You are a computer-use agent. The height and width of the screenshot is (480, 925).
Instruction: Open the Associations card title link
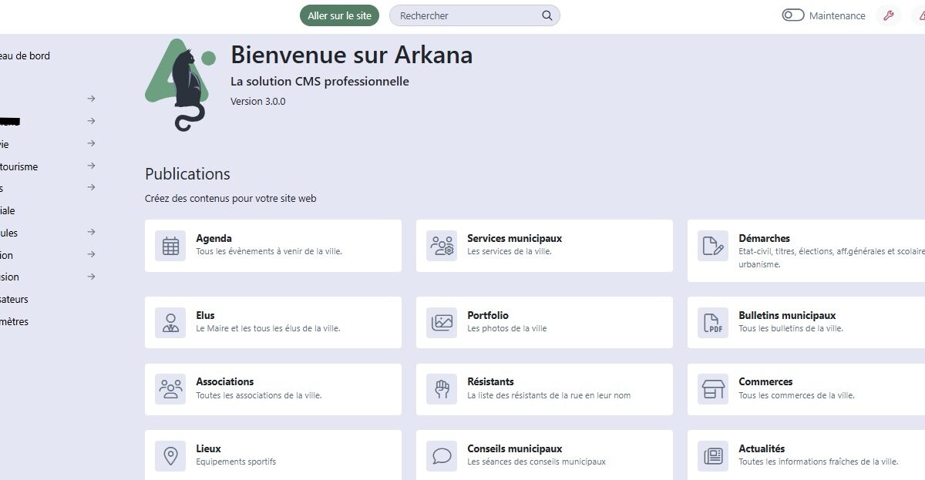tap(224, 381)
